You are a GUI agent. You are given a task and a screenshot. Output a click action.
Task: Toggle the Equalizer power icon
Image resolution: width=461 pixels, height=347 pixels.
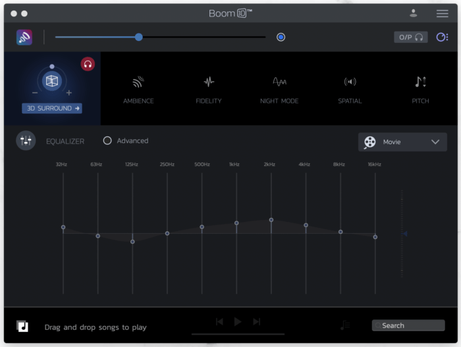coord(26,141)
